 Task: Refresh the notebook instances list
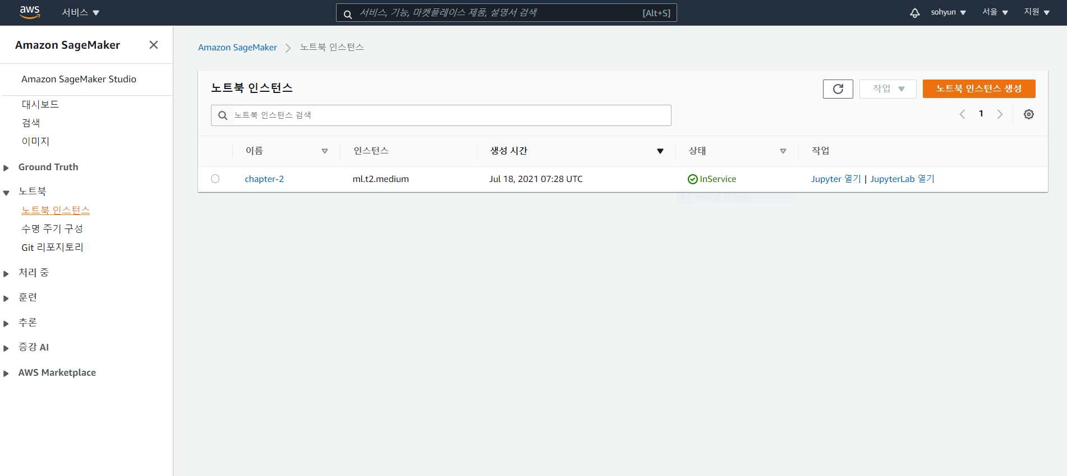[838, 89]
